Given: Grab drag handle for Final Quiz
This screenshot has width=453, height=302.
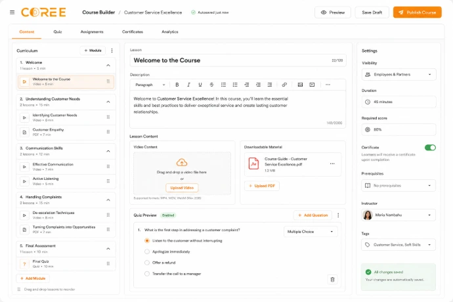Looking at the screenshot, I should 108,263.
